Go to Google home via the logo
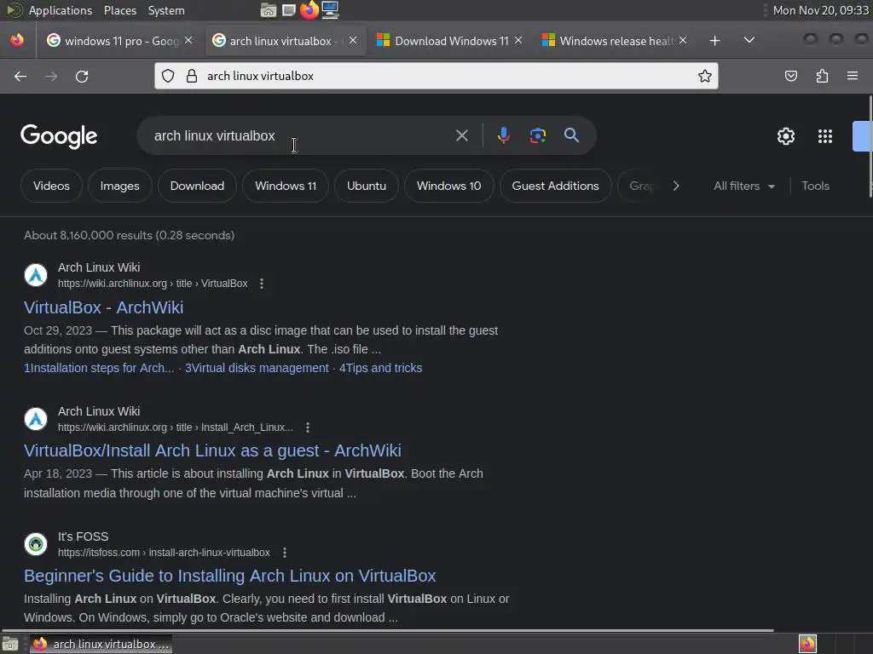 (x=59, y=136)
